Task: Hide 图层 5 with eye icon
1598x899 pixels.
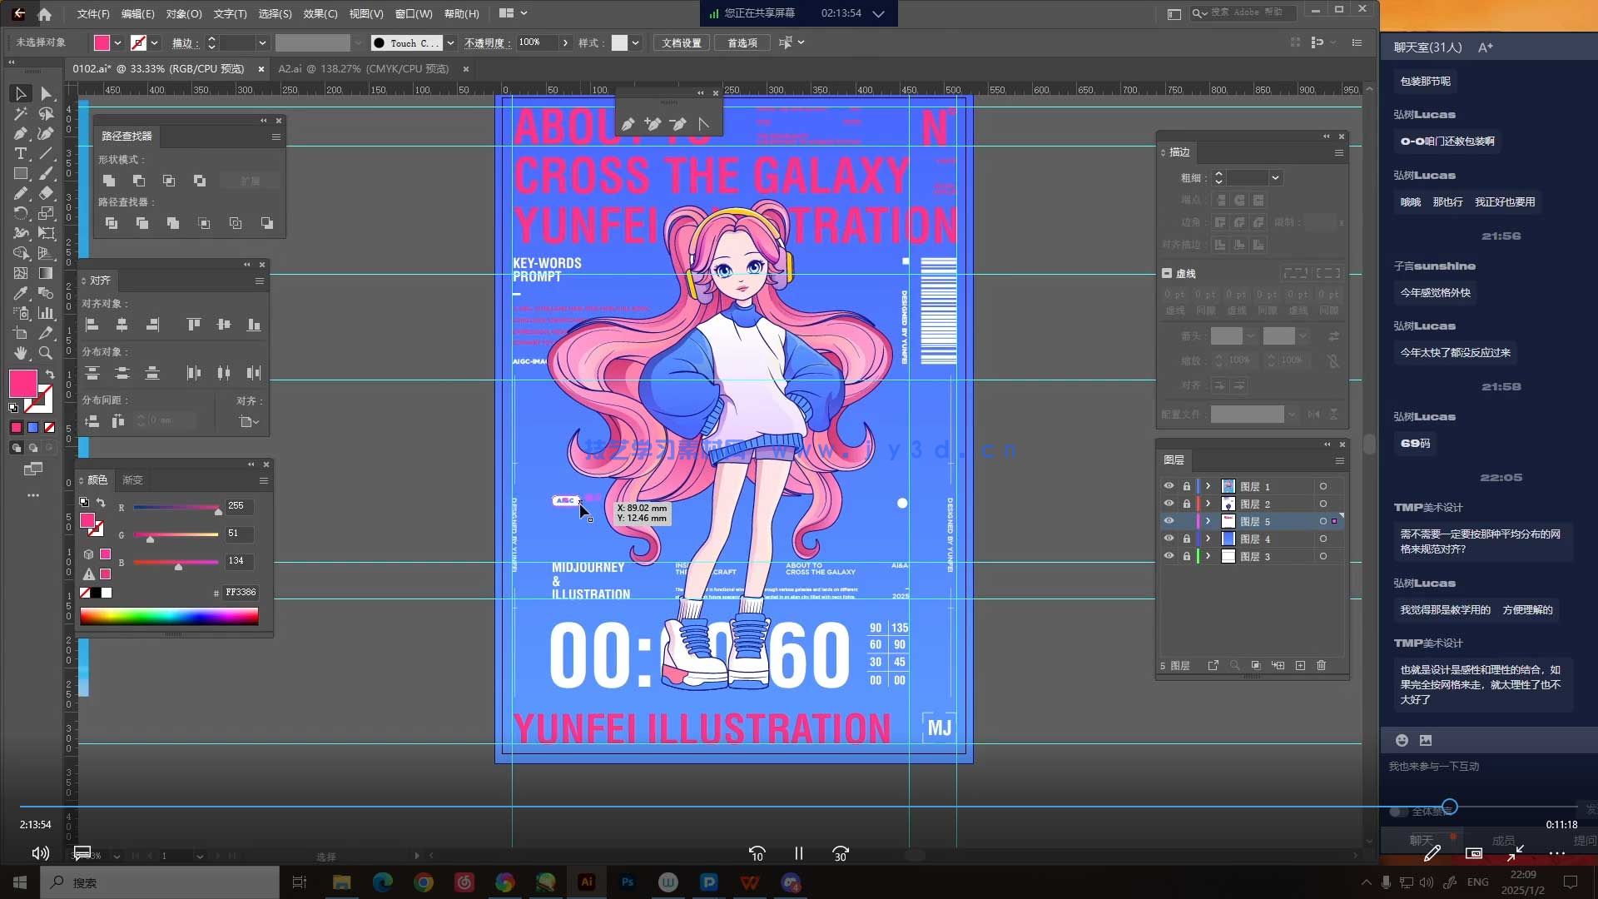Action: 1169,521
